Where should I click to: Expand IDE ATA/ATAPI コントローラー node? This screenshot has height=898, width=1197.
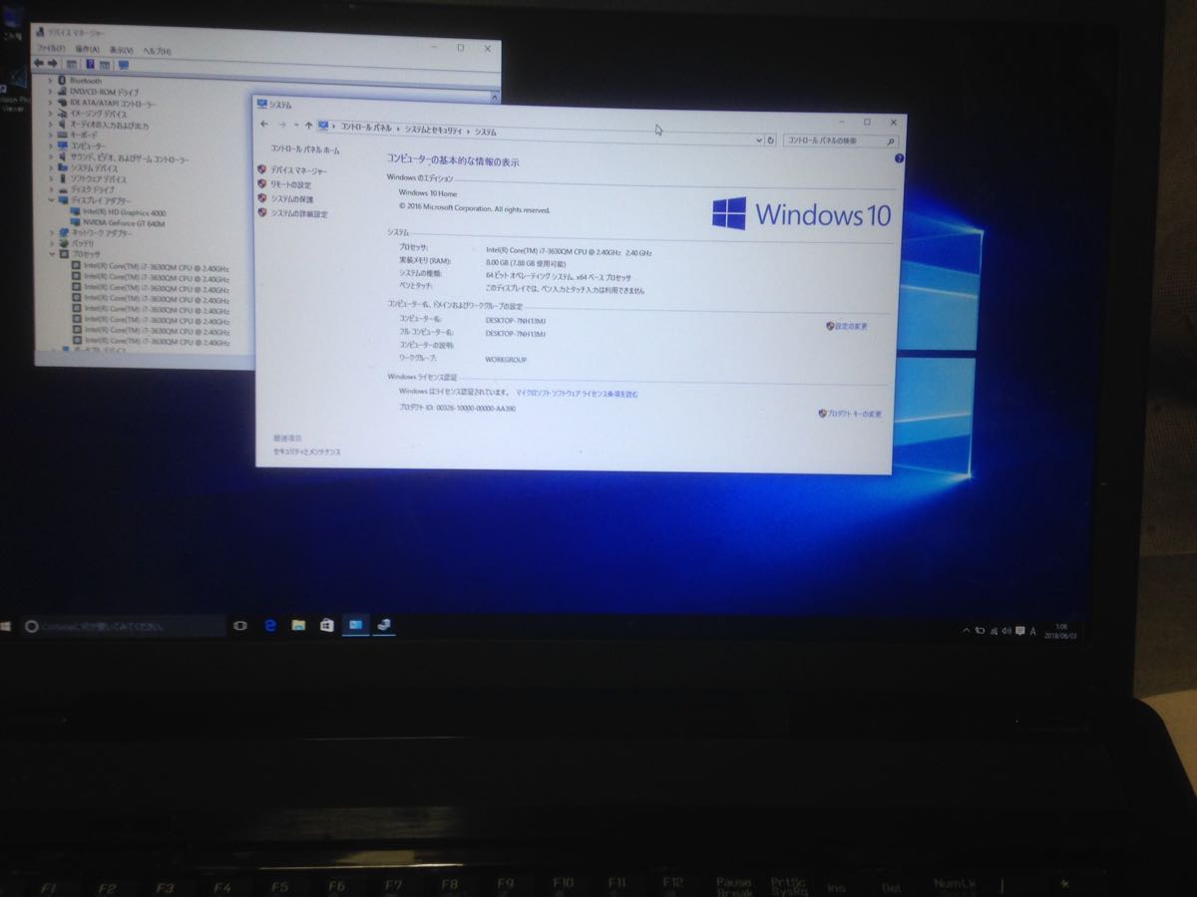50,103
